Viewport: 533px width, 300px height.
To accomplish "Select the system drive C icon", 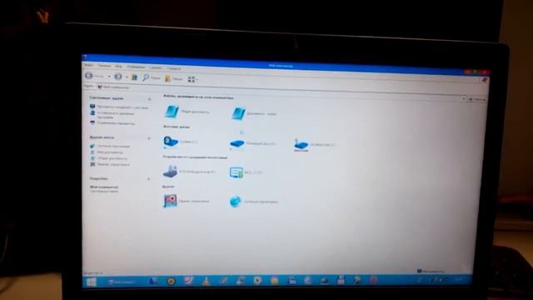I will coord(170,142).
